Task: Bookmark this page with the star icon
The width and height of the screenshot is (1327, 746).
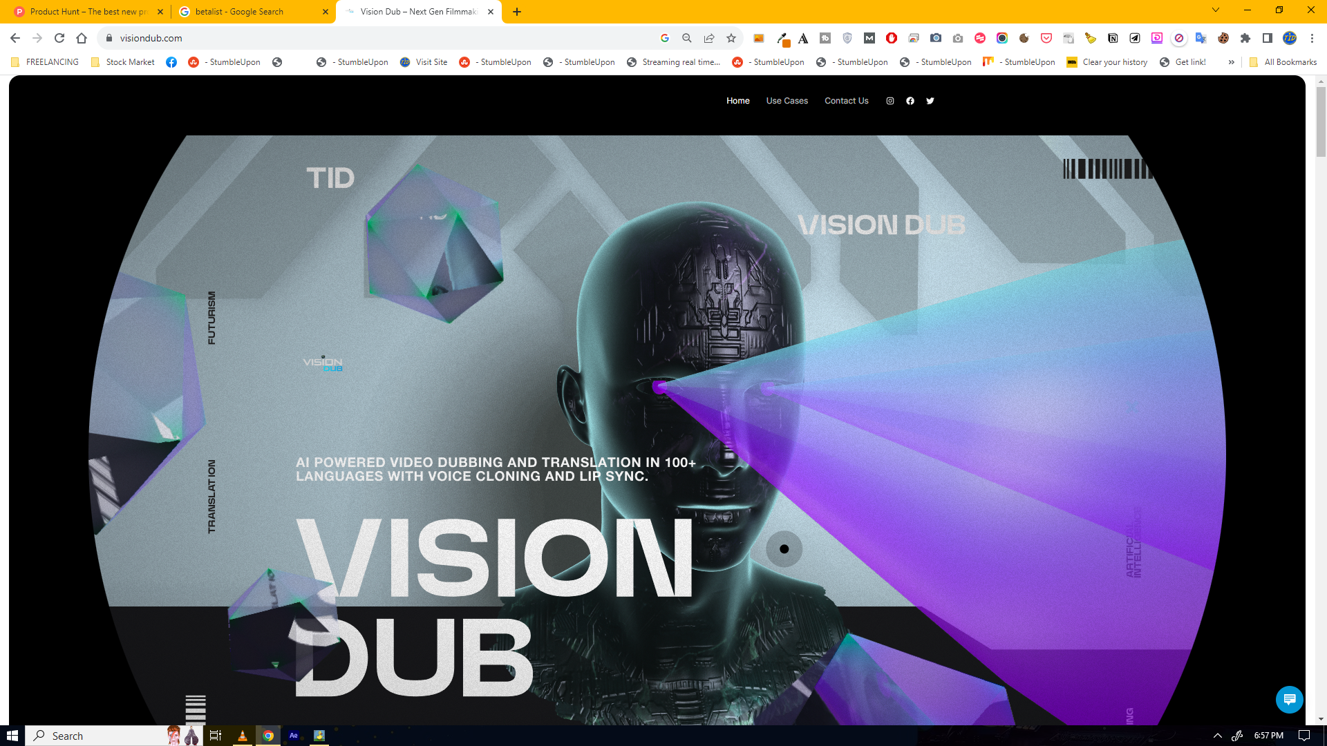Action: coord(731,38)
